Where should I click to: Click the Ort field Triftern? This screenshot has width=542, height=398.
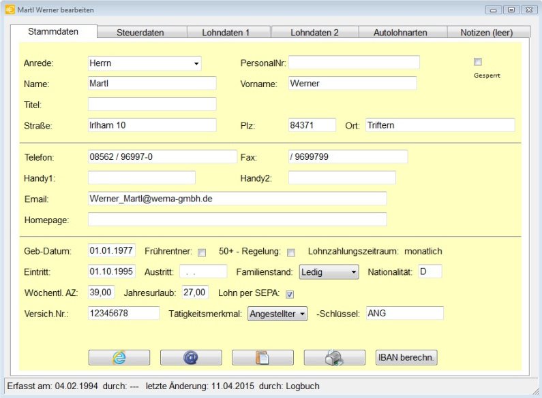pyautogui.click(x=440, y=125)
